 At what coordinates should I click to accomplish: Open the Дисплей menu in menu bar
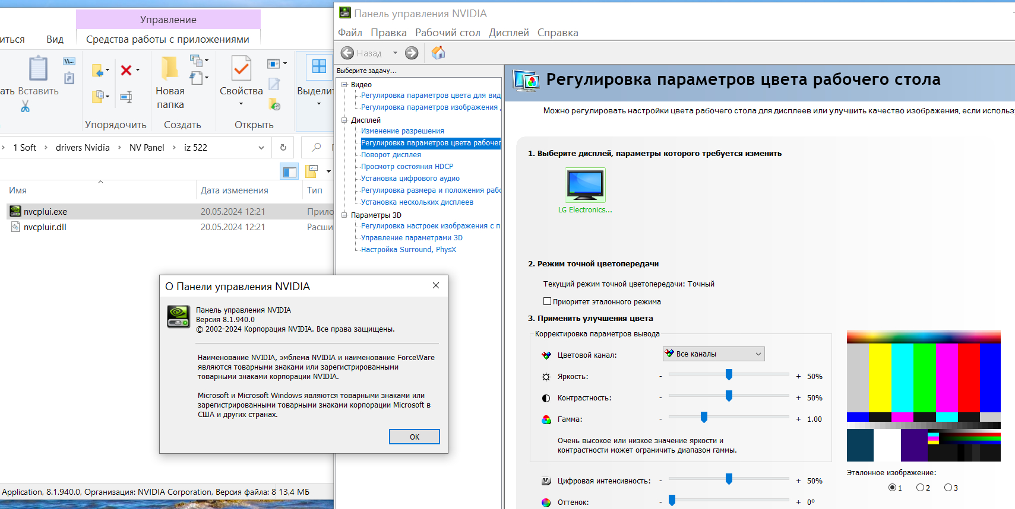click(x=509, y=33)
